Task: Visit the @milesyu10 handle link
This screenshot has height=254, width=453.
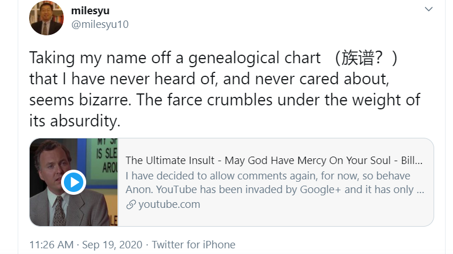Action: point(100,24)
